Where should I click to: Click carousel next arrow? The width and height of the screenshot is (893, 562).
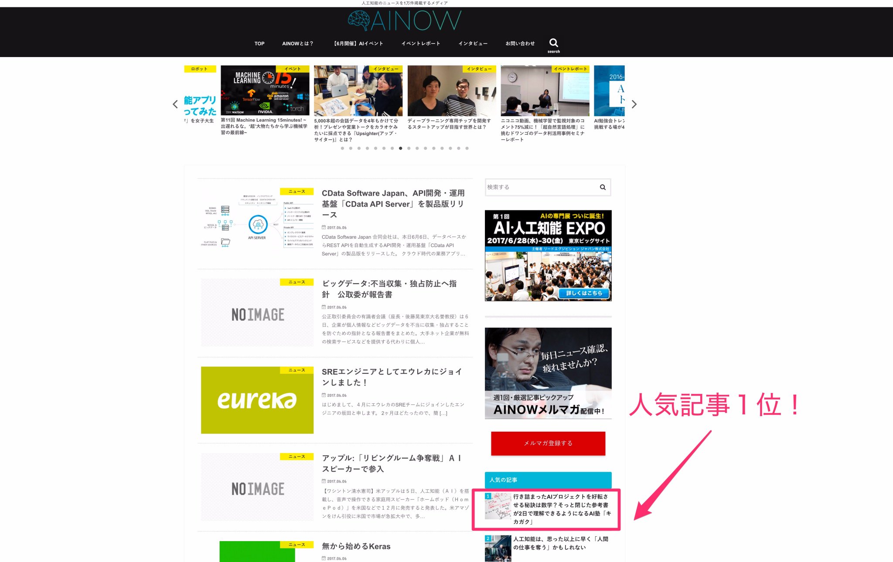coord(634,105)
